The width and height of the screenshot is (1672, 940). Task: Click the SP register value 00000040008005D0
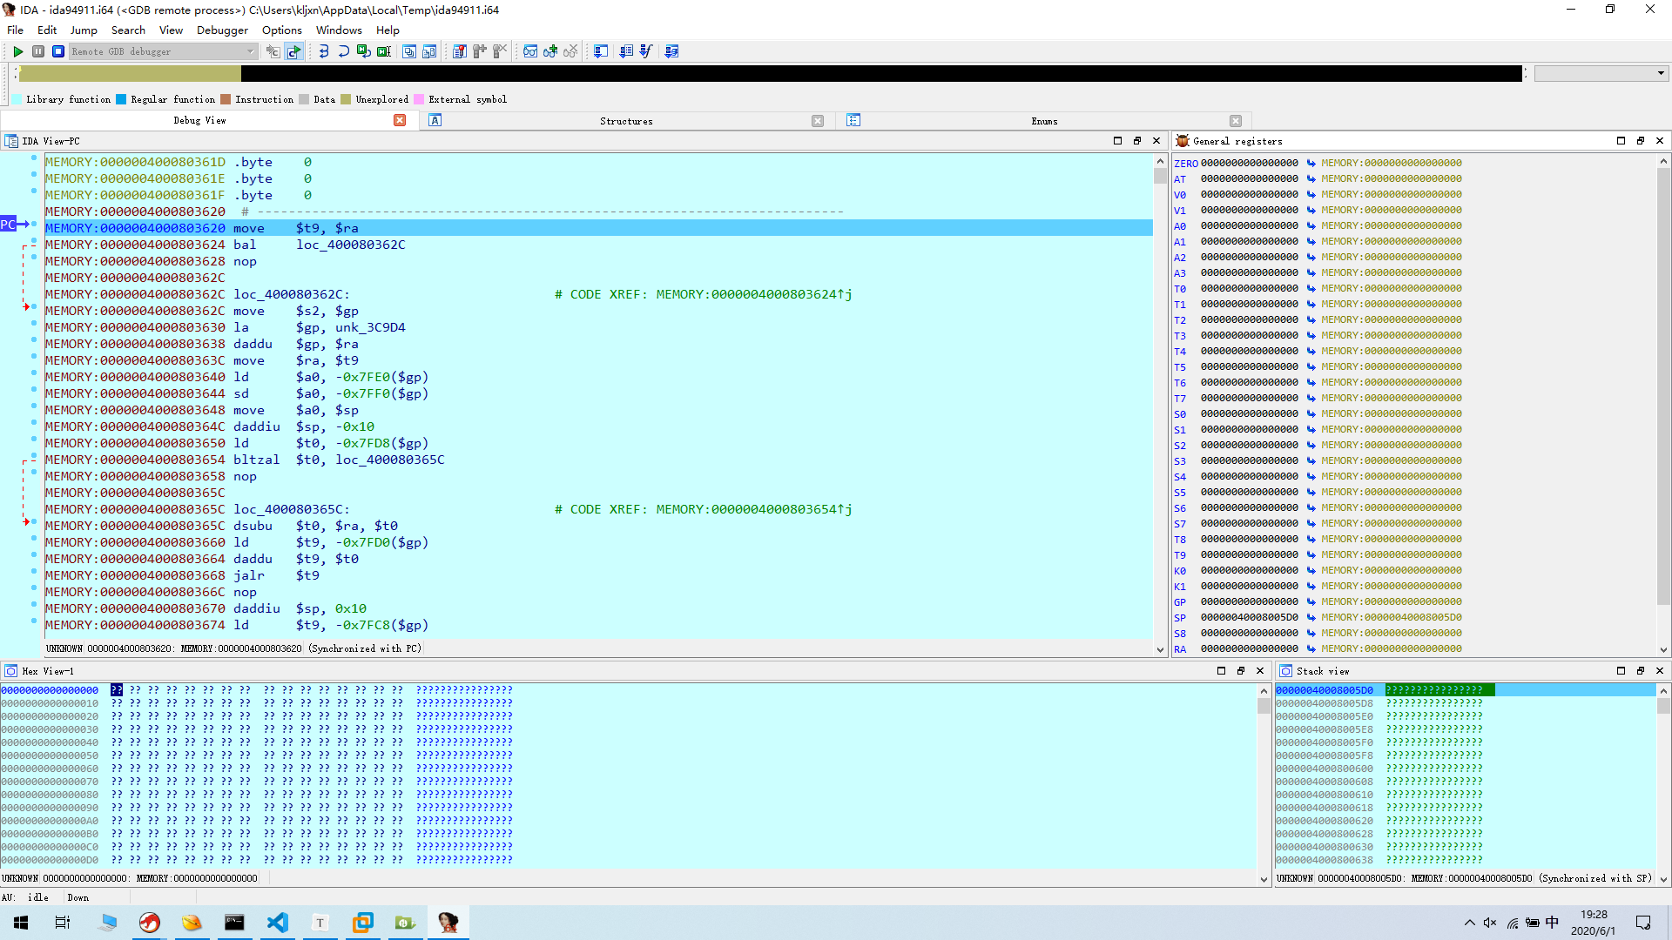pos(1249,617)
